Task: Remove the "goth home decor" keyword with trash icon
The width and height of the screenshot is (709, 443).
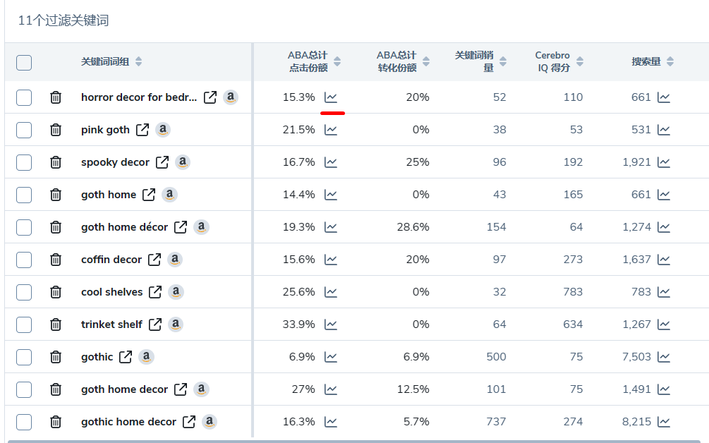Action: (56, 389)
